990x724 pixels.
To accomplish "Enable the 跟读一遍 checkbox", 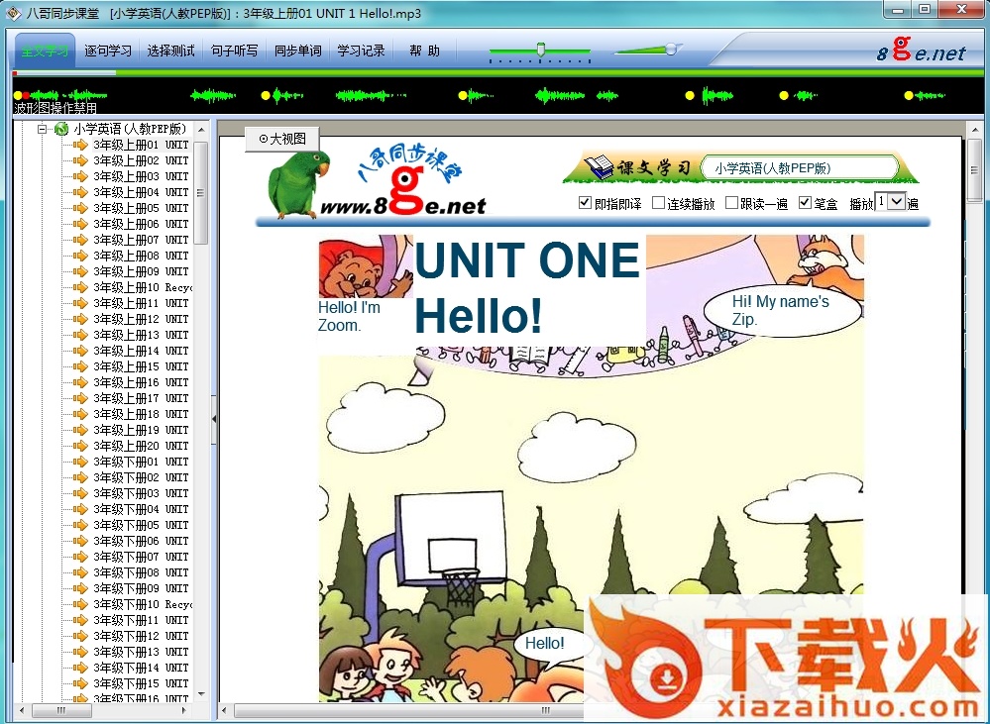I will click(x=731, y=203).
